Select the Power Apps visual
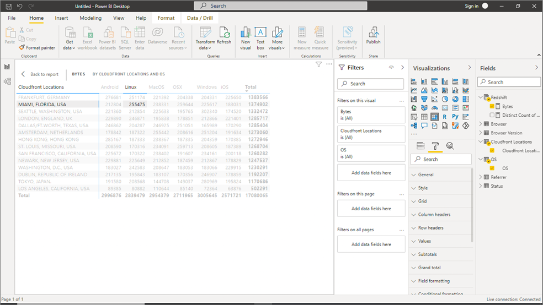The width and height of the screenshot is (543, 305). [466, 126]
